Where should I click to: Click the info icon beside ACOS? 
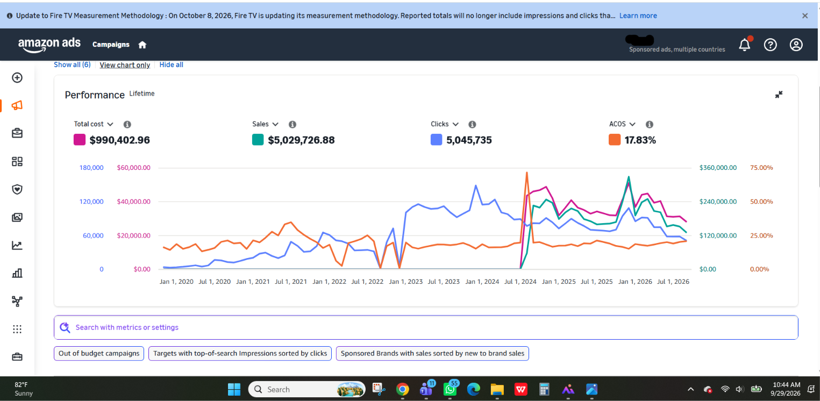(x=650, y=124)
